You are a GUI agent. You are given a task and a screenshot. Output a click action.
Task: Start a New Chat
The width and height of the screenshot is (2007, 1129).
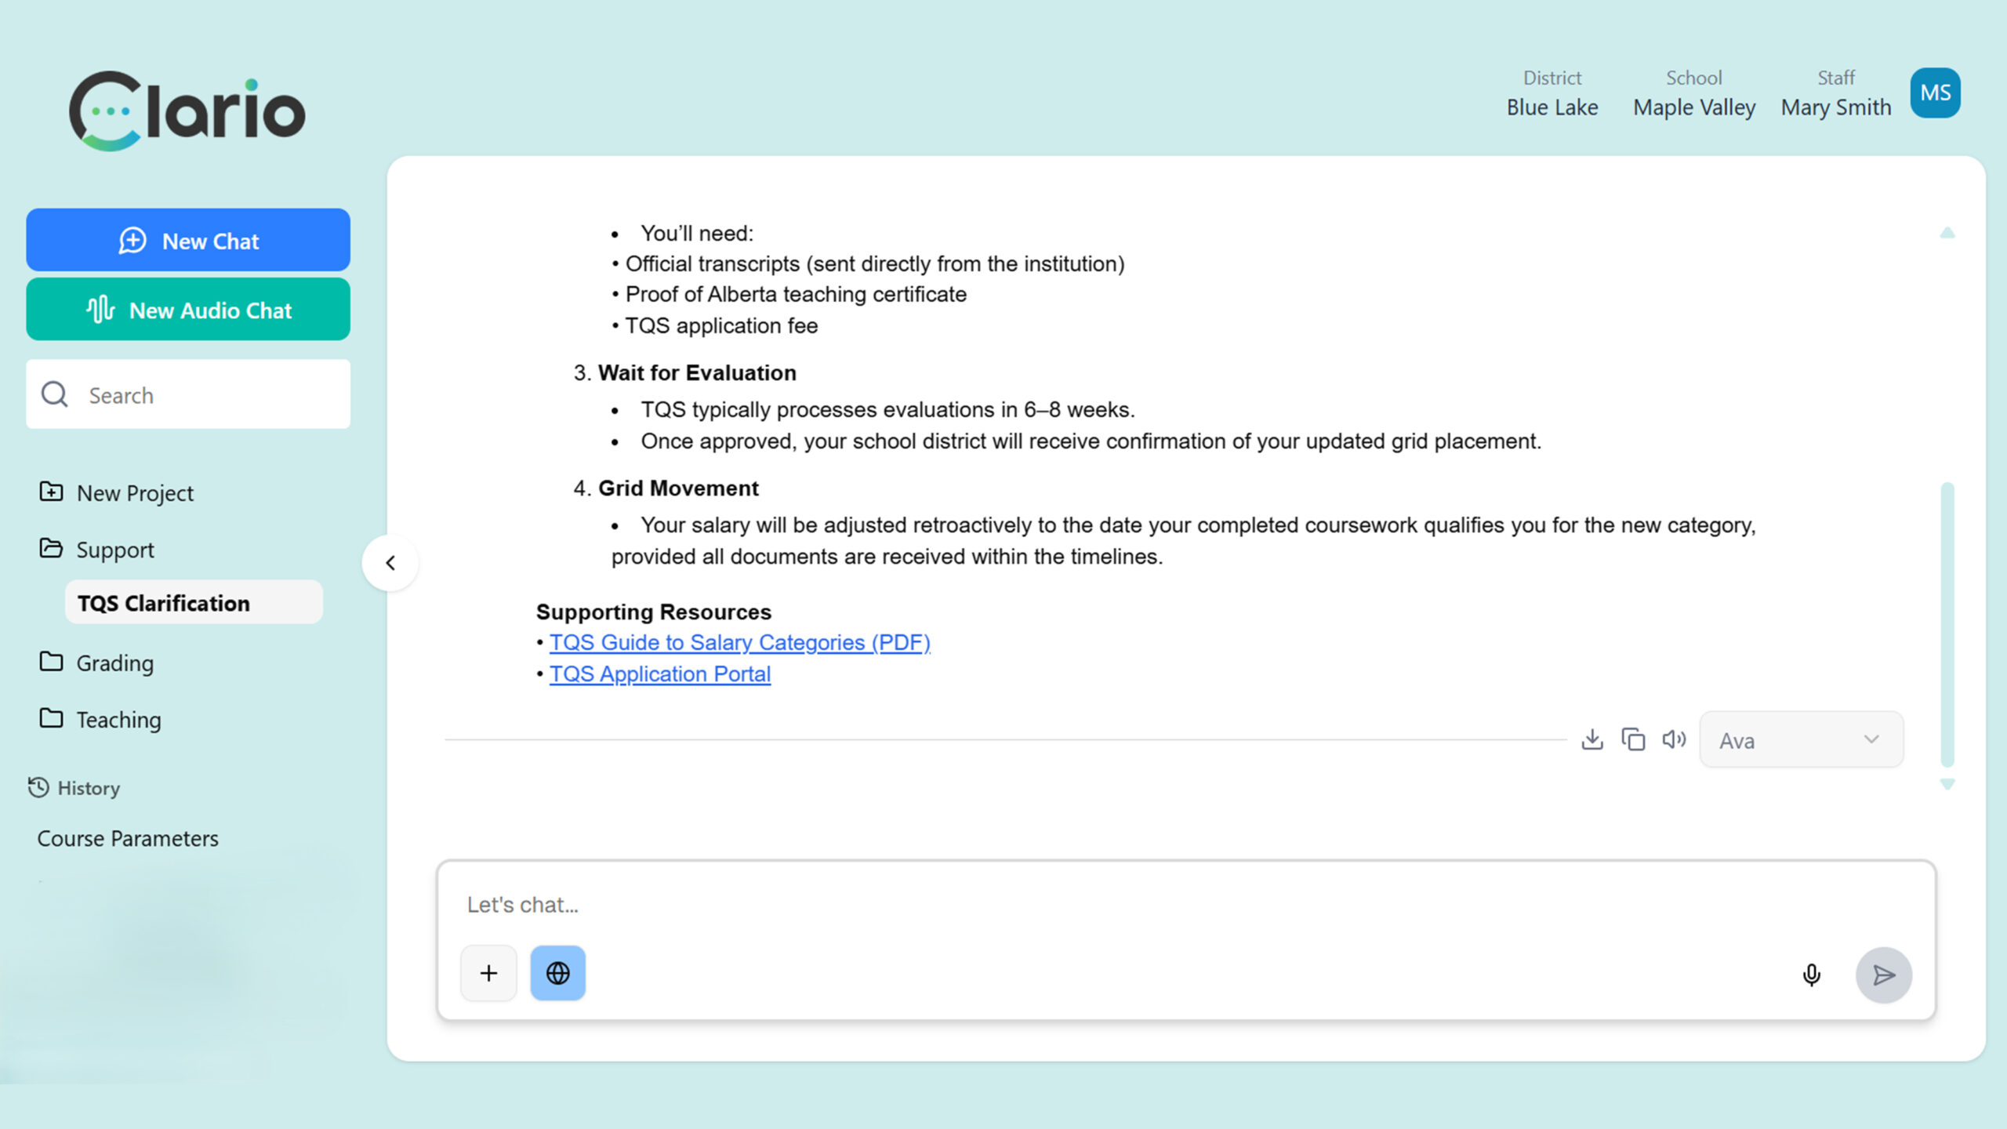click(188, 241)
